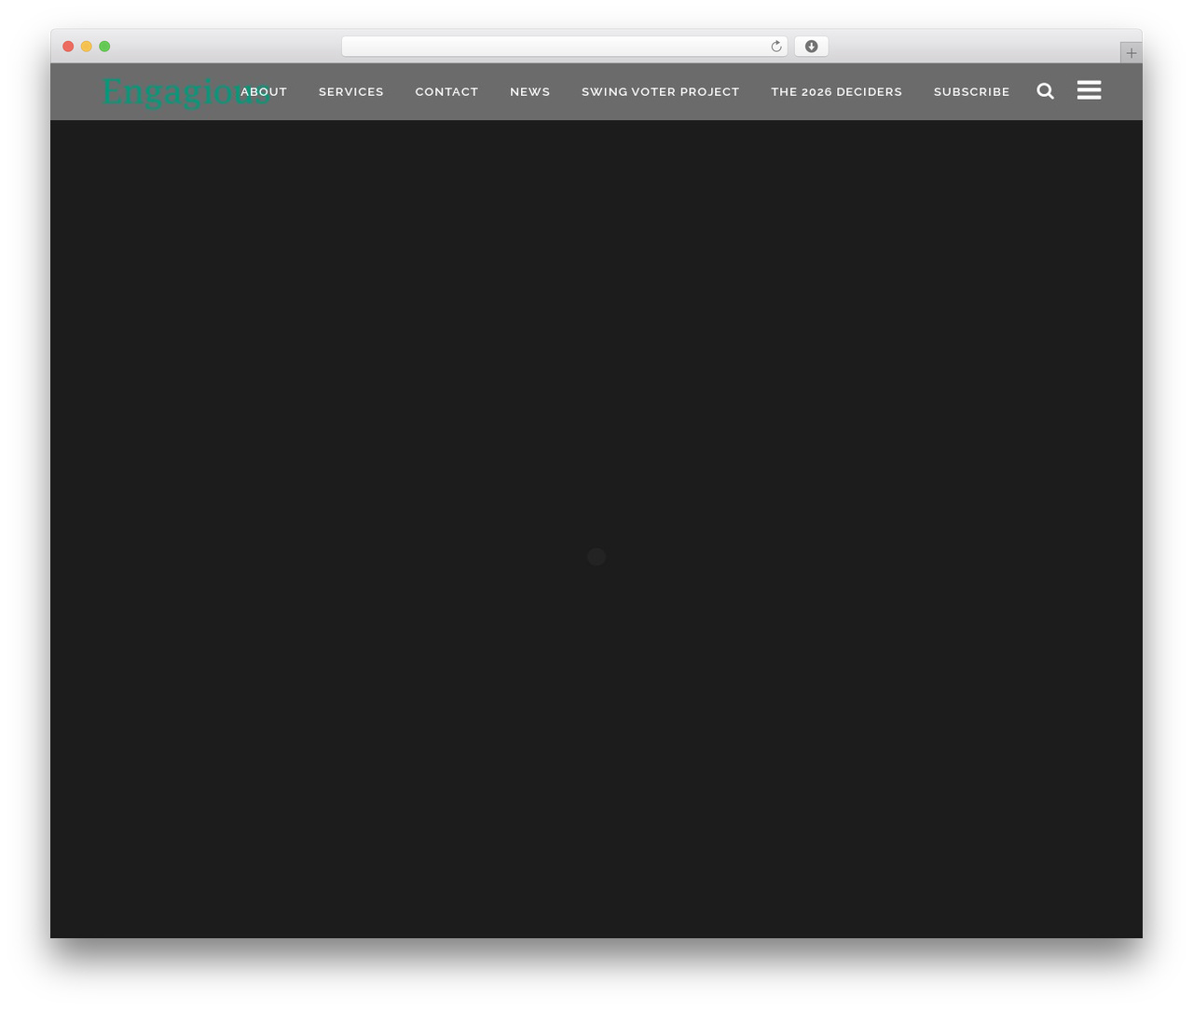
Task: Open the hamburger menu icon
Action: tap(1089, 90)
